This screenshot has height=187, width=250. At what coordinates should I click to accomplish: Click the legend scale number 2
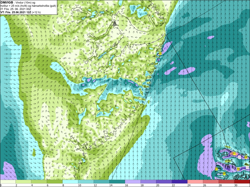click(17, 185)
